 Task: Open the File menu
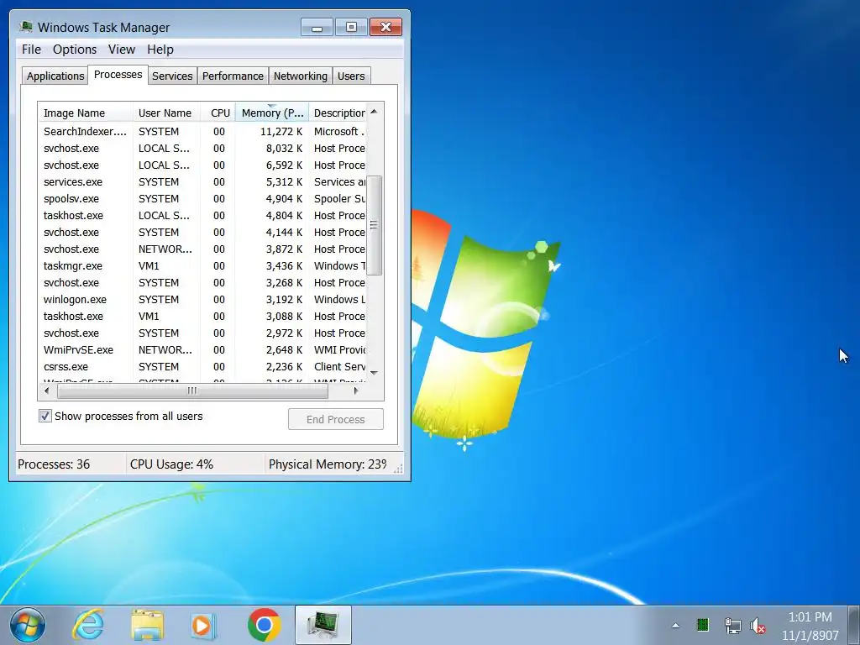tap(31, 50)
